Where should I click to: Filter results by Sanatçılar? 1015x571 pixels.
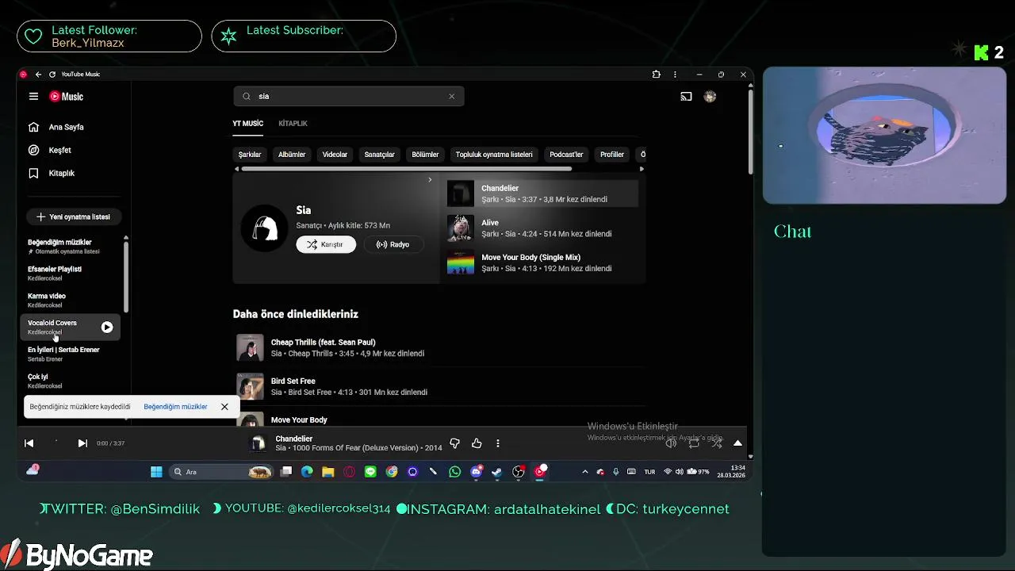point(379,155)
